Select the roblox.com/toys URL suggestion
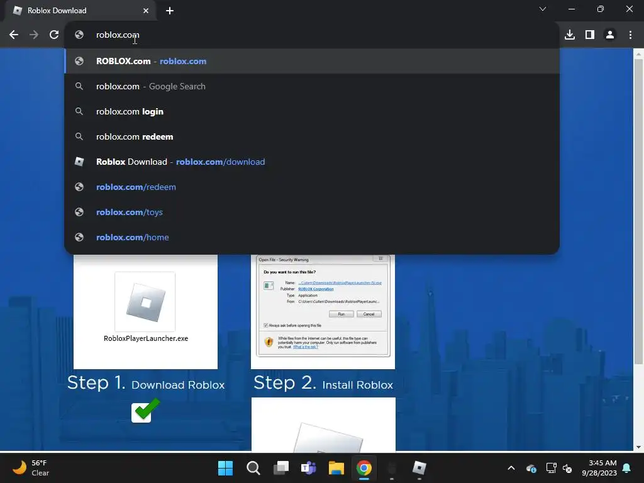Image resolution: width=644 pixels, height=483 pixels. (312, 212)
